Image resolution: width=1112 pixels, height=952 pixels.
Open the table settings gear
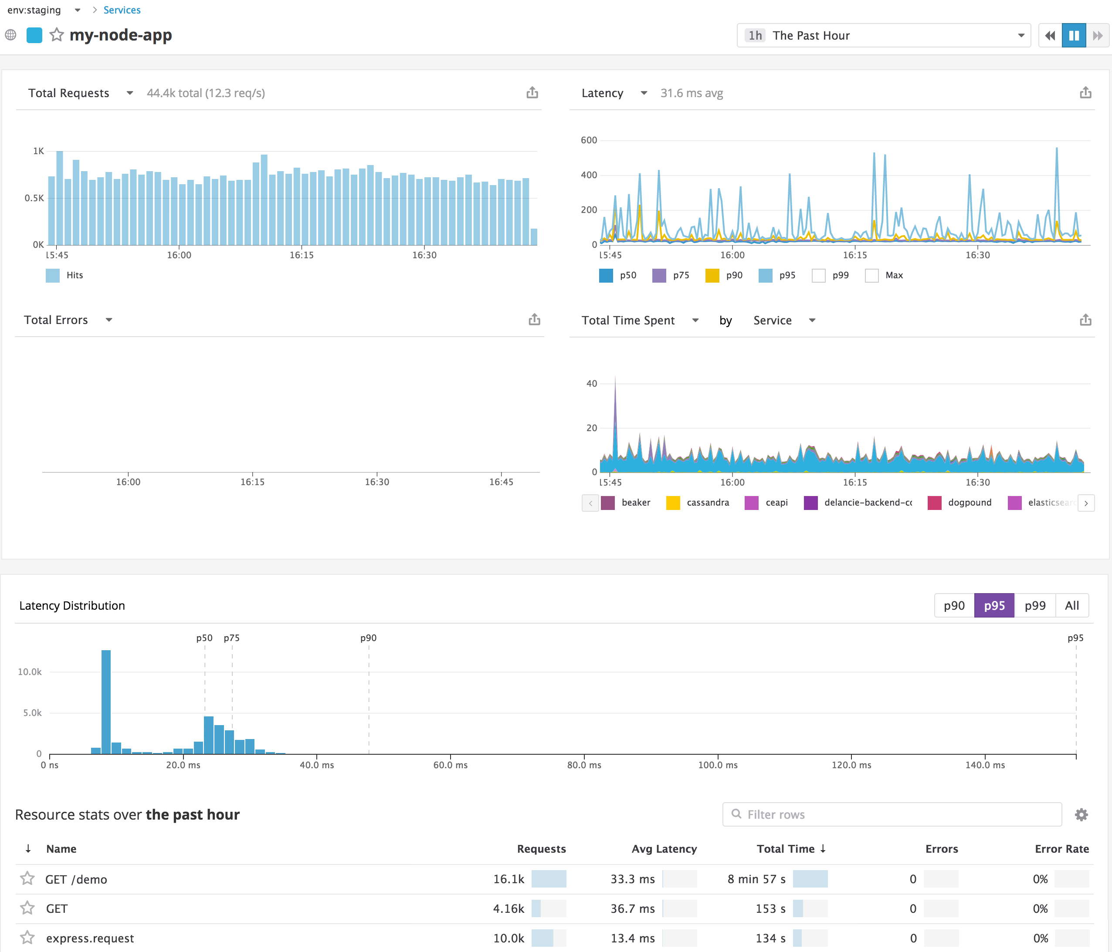(x=1081, y=814)
